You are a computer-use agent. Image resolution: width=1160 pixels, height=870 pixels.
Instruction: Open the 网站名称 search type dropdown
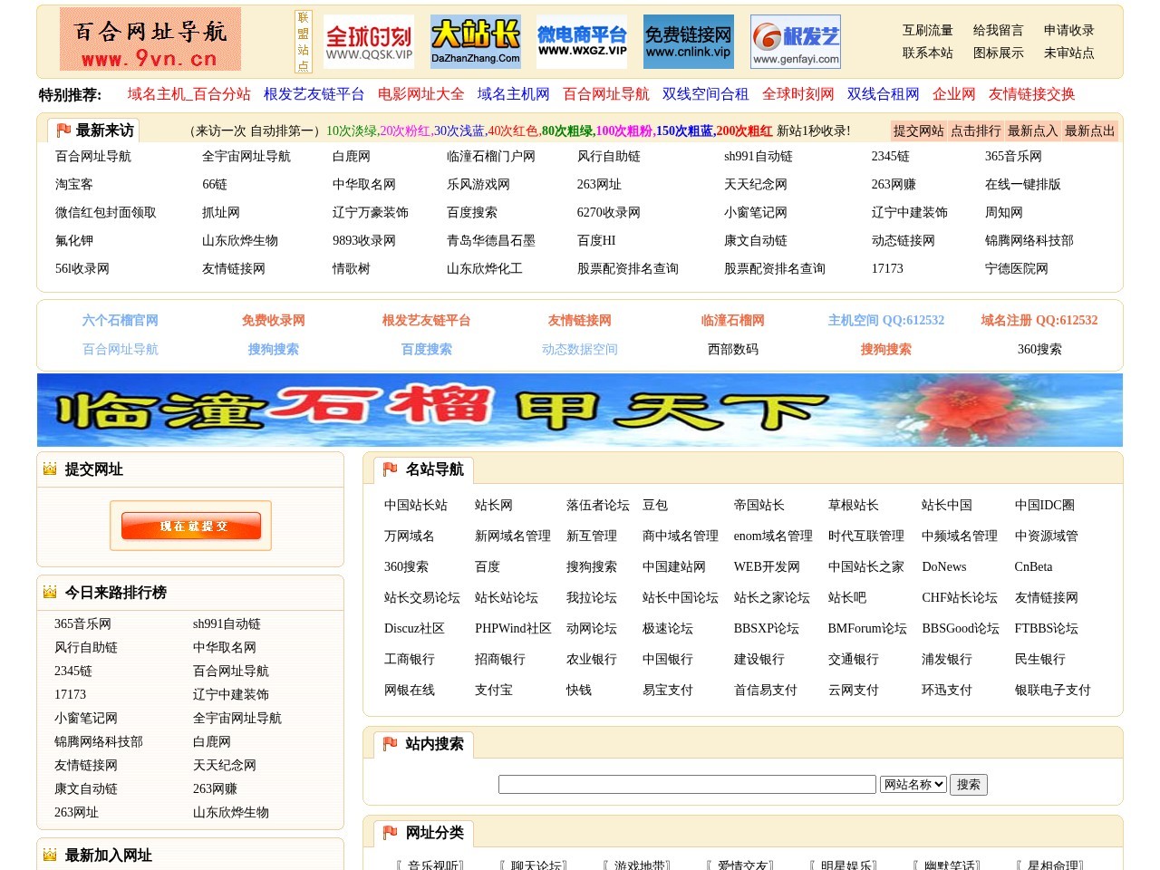pyautogui.click(x=913, y=784)
